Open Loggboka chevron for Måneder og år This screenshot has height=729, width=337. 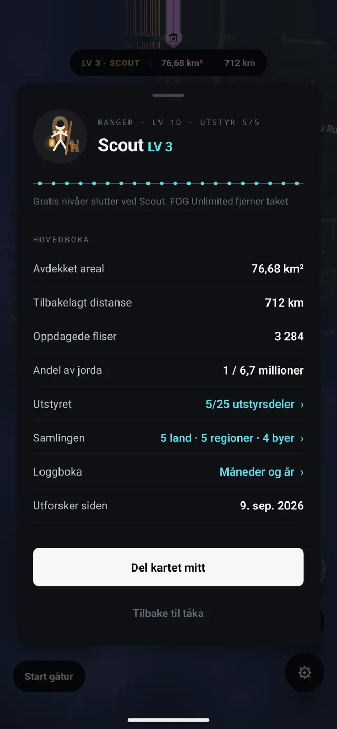[302, 472]
